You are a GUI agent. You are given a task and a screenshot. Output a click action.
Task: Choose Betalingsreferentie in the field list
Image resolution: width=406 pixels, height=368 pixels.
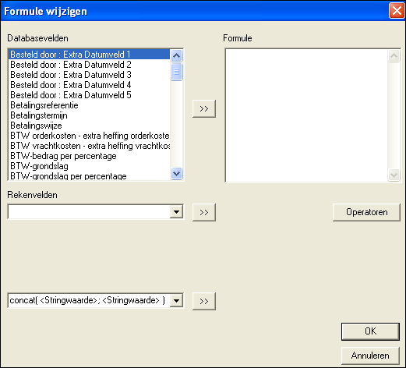[90, 105]
